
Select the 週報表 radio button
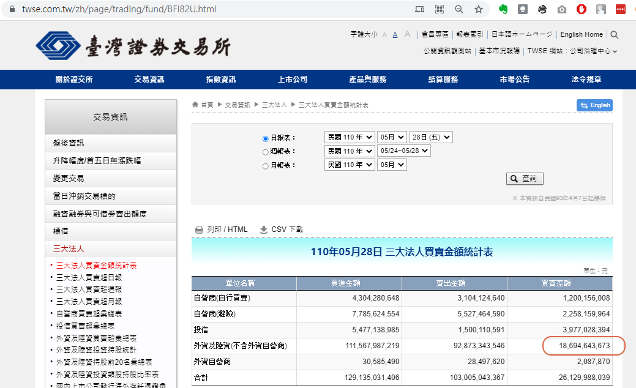(x=266, y=152)
